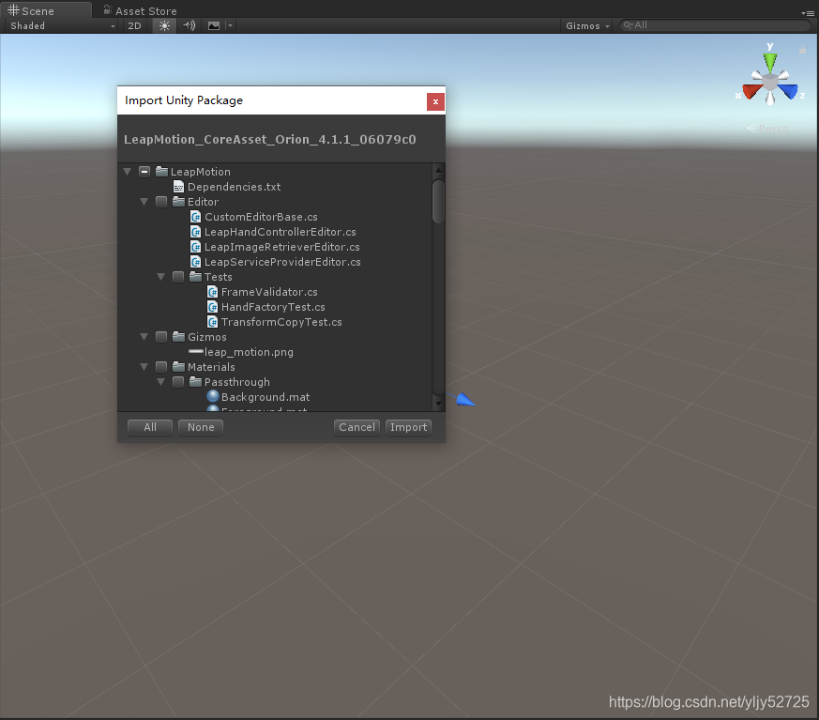819x720 pixels.
Task: Click the center cube of orientation gizmo
Action: [x=770, y=82]
